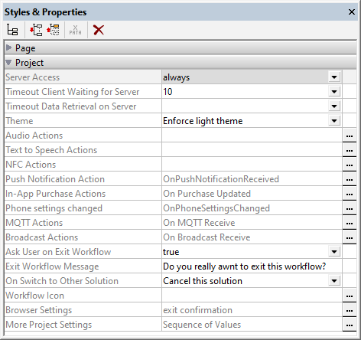This screenshot has height=340, width=361.
Task: Open the Server Access dropdown
Action: (x=334, y=77)
